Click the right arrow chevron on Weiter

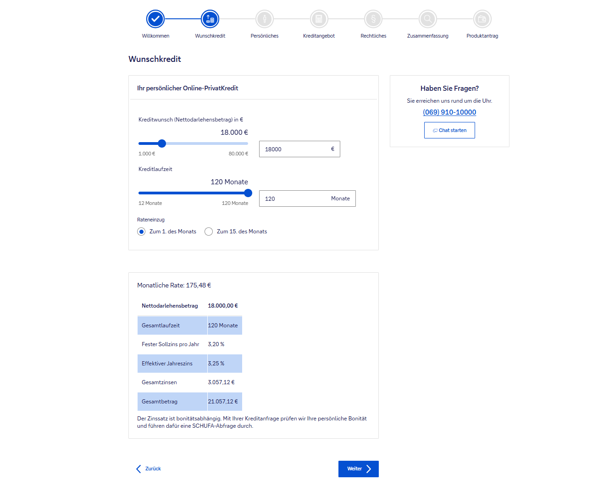pyautogui.click(x=369, y=469)
